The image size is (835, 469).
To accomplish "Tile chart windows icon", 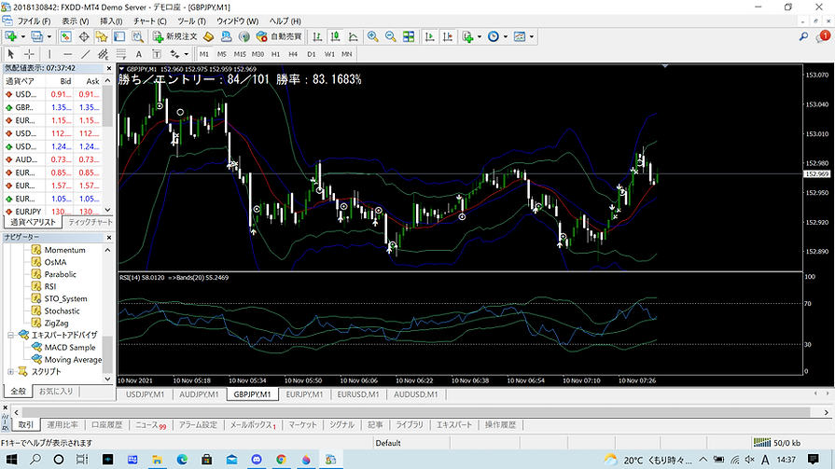I will point(409,36).
